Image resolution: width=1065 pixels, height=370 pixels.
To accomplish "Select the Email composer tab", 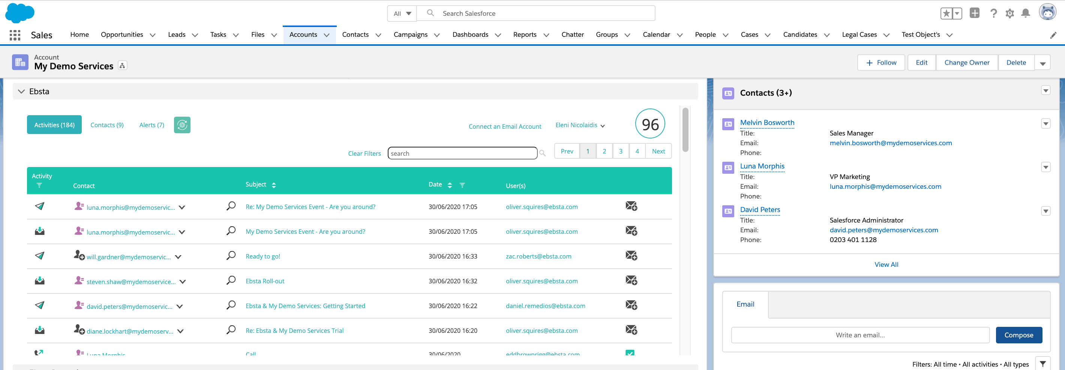I will pyautogui.click(x=745, y=304).
